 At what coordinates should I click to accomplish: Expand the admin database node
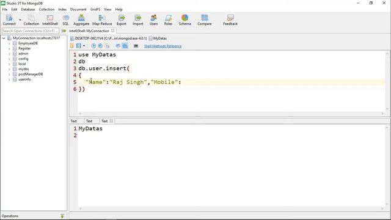[9, 54]
